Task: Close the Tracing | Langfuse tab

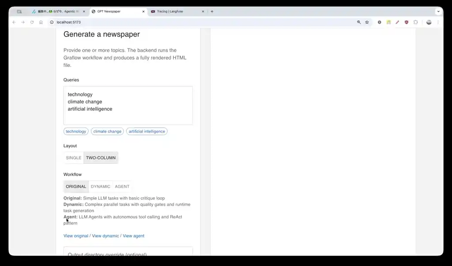Action: tap(203, 11)
